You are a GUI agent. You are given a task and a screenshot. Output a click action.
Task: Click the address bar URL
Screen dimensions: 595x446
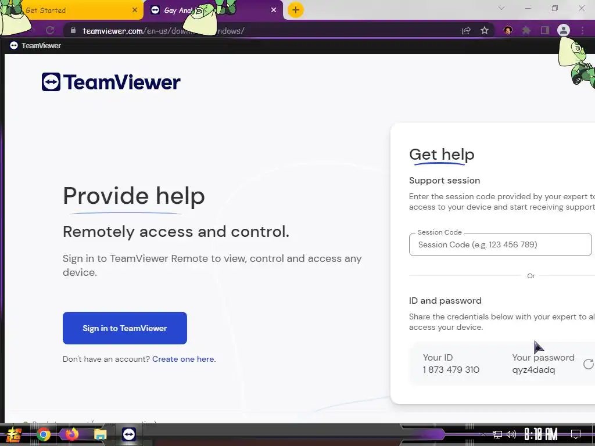163,31
